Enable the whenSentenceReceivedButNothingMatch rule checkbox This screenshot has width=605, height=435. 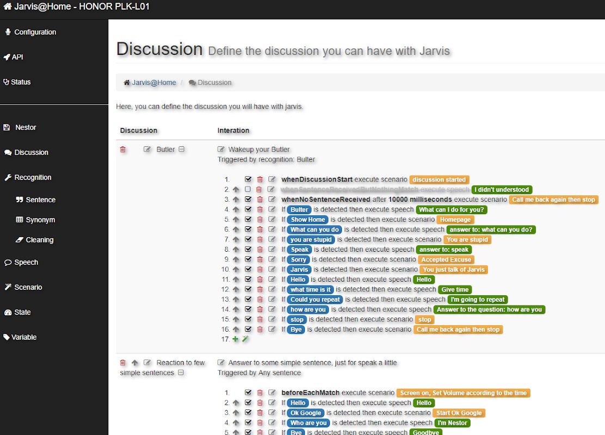(248, 190)
